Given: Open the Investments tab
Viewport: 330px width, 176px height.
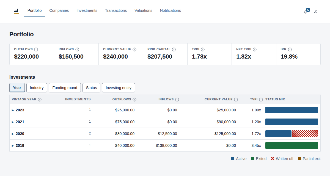Looking at the screenshot, I should [87, 10].
